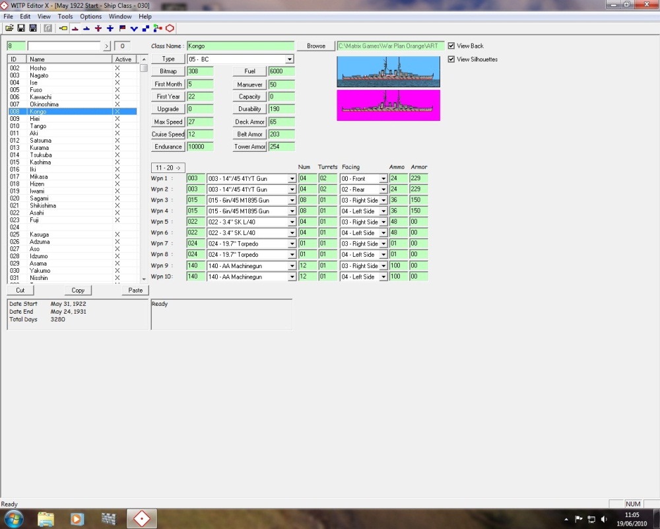The height and width of the screenshot is (529, 660).
Task: Click the brick-wall app icon on taskbar
Action: pyautogui.click(x=109, y=519)
